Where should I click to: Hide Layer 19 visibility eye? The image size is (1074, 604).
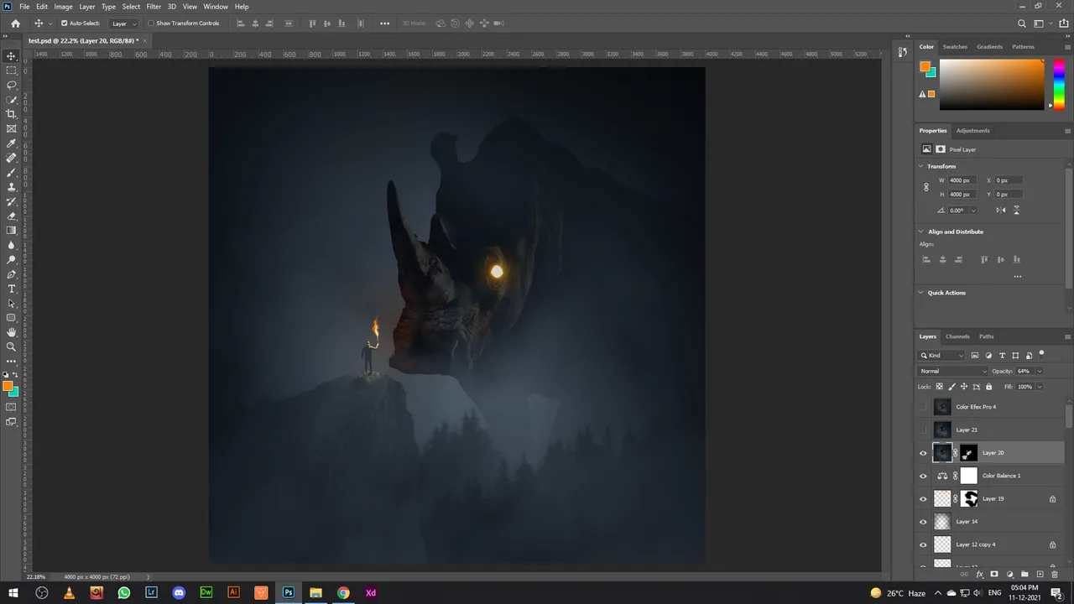[x=924, y=498]
